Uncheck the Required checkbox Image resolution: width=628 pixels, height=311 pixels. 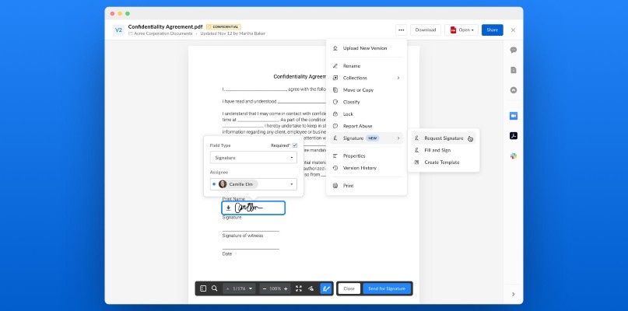(295, 145)
